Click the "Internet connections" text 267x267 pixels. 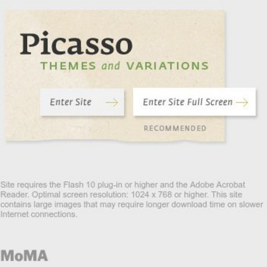click(38, 214)
